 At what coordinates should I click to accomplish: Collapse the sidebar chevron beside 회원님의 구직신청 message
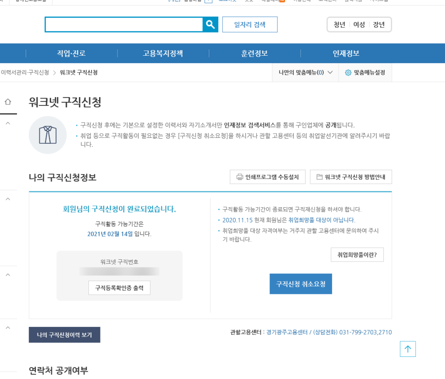[x=8, y=199]
